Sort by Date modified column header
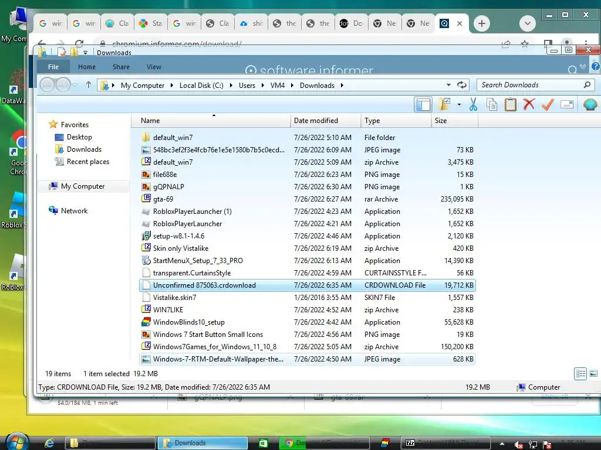The image size is (601, 450). pyautogui.click(x=325, y=121)
